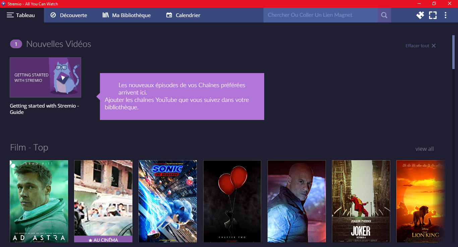Click the Getting started with Stremio - Guide title

click(x=44, y=109)
